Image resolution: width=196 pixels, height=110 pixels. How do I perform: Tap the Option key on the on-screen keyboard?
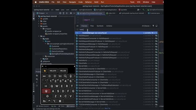tap(55, 101)
